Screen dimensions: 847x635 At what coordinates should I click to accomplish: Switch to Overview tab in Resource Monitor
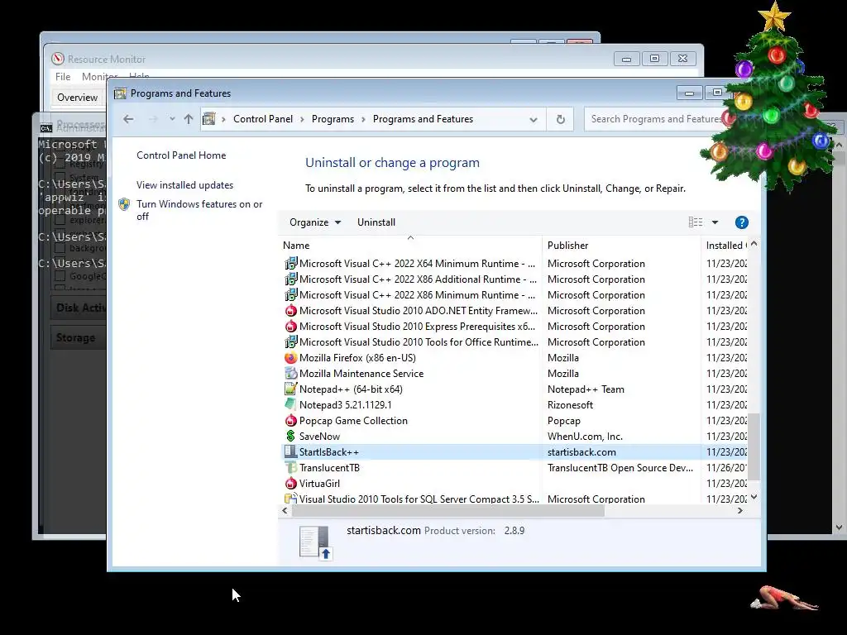(x=77, y=98)
